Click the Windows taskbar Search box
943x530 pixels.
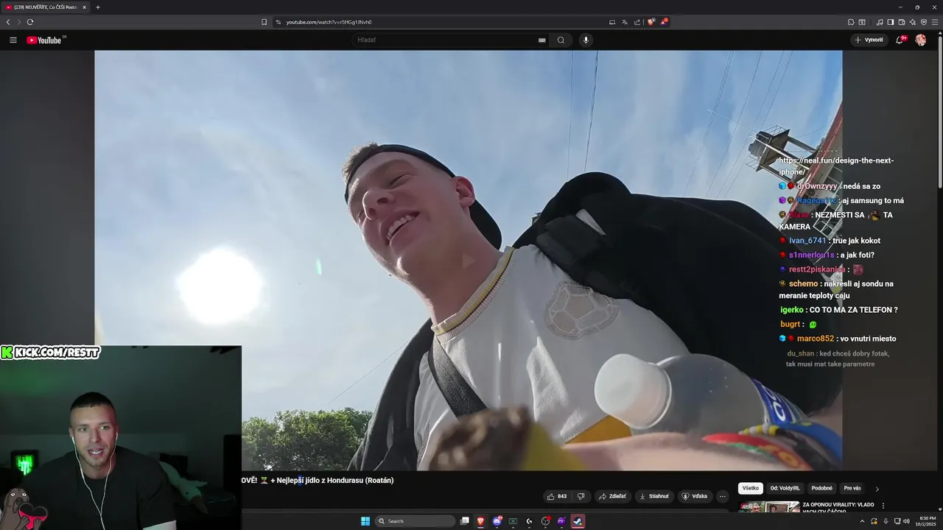[415, 521]
